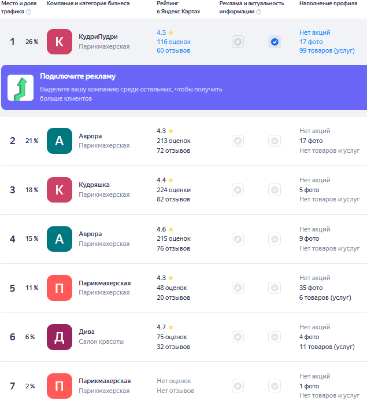Viewport: 367px width, 408px height.
Task: Click '5 фото' for Кудряшка
Action: [309, 190]
